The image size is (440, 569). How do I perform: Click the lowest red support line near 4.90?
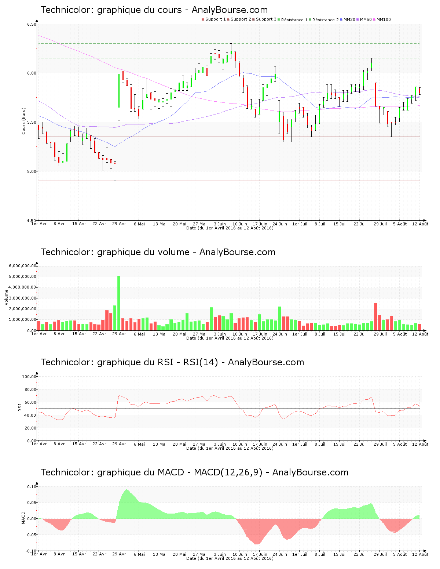229,181
